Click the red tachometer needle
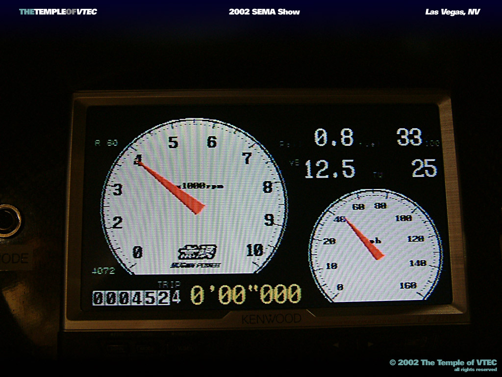Image resolution: width=502 pixels, height=377 pixels. (172, 187)
